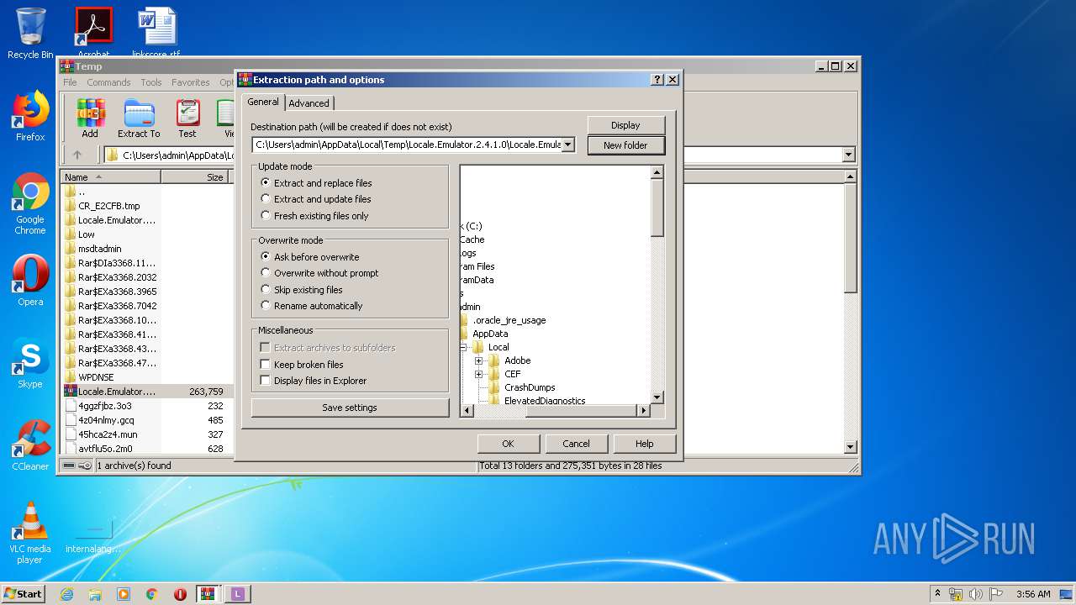Open CCleaner desktop shortcut
This screenshot has width=1076, height=605.
pyautogui.click(x=30, y=445)
